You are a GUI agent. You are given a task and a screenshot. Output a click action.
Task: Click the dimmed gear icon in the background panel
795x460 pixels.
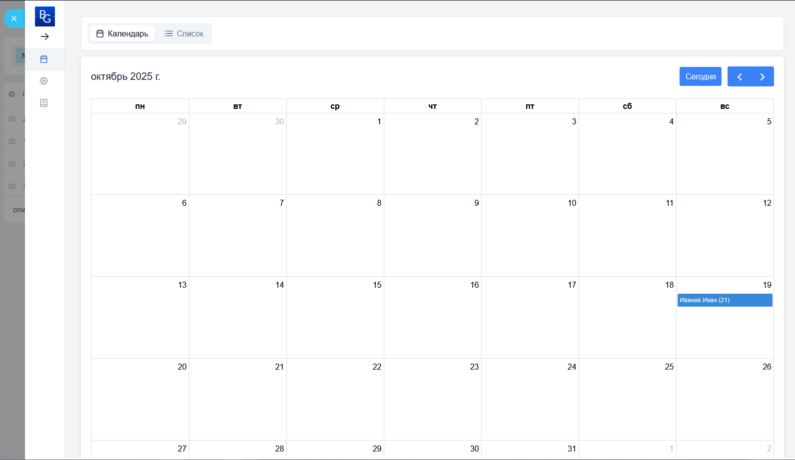click(x=12, y=94)
